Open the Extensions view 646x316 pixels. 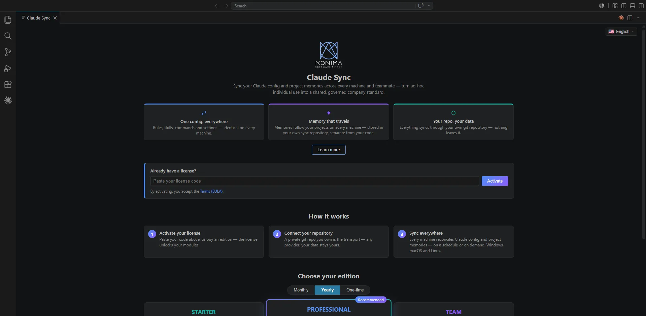(x=8, y=84)
